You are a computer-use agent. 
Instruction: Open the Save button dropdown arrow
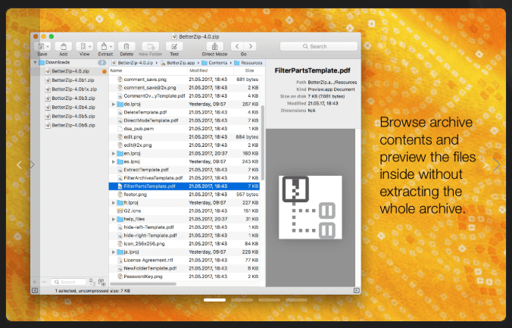click(x=48, y=46)
